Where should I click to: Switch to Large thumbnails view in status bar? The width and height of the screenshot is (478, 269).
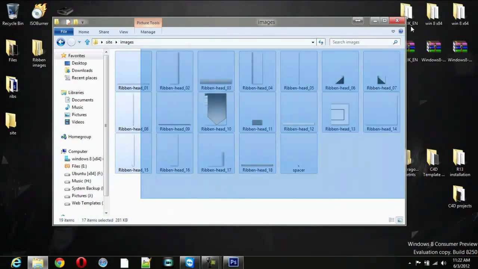[x=399, y=220]
